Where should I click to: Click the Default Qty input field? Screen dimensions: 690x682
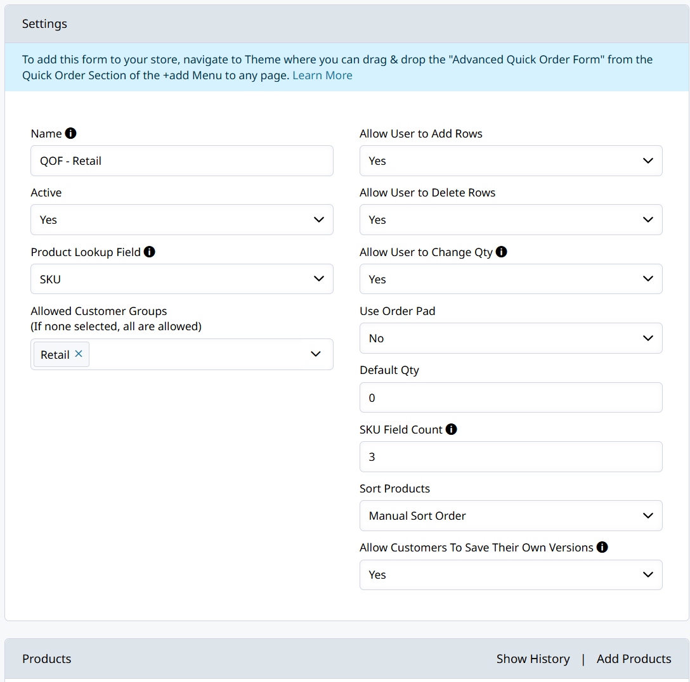tap(511, 397)
